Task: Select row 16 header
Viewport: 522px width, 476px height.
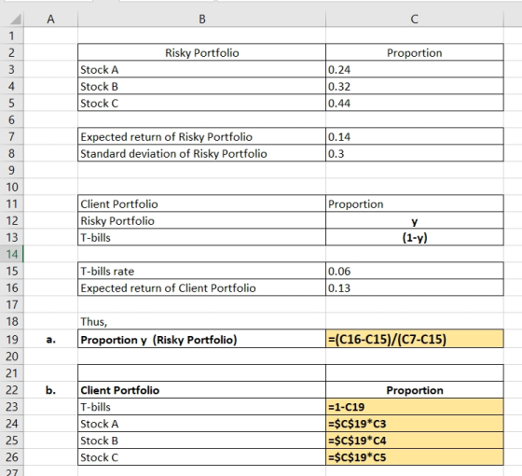Action: coord(11,287)
